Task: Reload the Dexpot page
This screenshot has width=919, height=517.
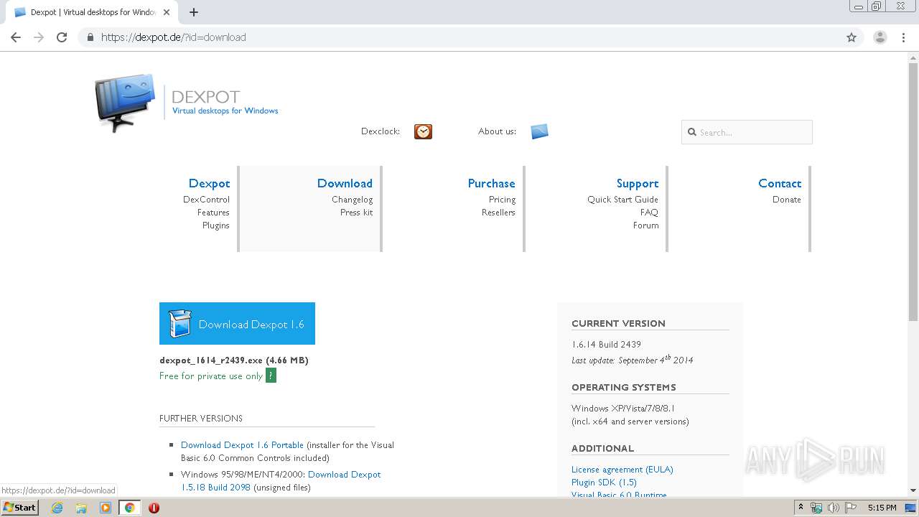Action: click(x=62, y=37)
